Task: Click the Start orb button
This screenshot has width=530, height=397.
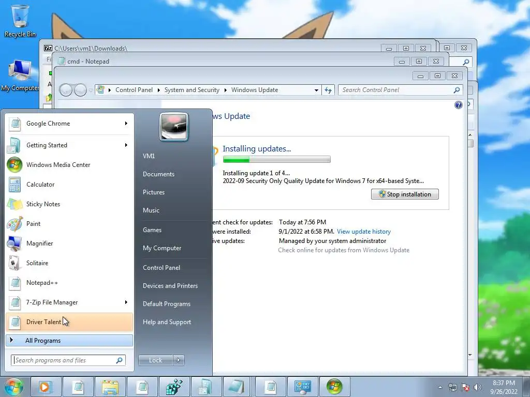Action: (x=13, y=387)
